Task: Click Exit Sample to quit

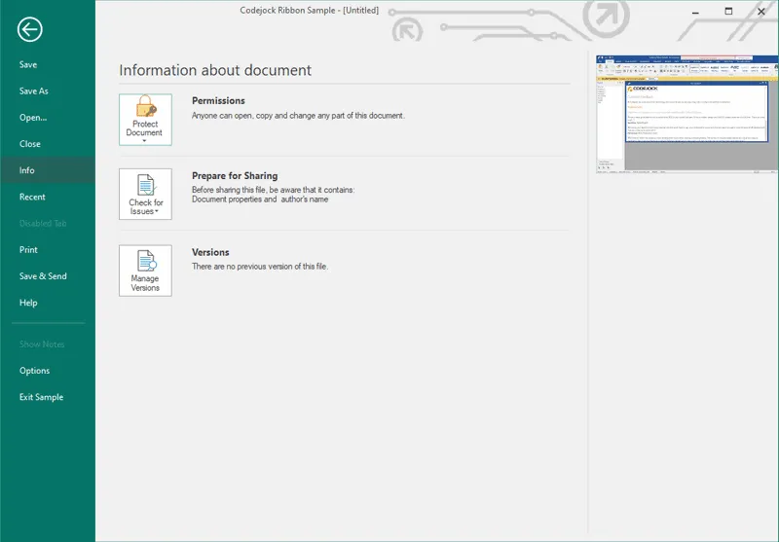Action: coord(41,397)
